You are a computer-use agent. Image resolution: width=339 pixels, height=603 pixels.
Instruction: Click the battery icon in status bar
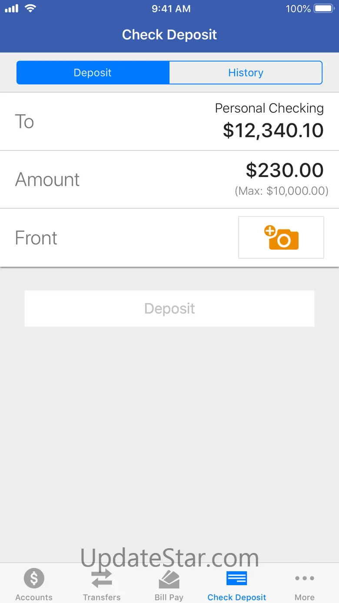pyautogui.click(x=323, y=9)
